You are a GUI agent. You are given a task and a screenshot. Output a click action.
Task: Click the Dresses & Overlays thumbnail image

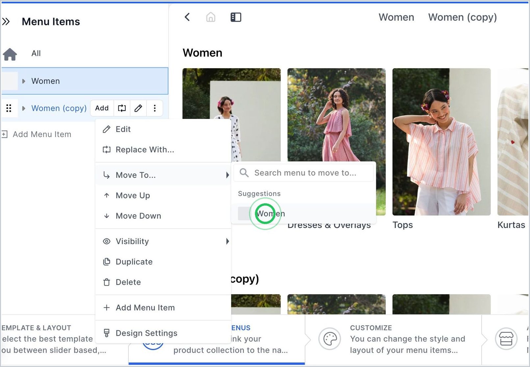pyautogui.click(x=336, y=115)
